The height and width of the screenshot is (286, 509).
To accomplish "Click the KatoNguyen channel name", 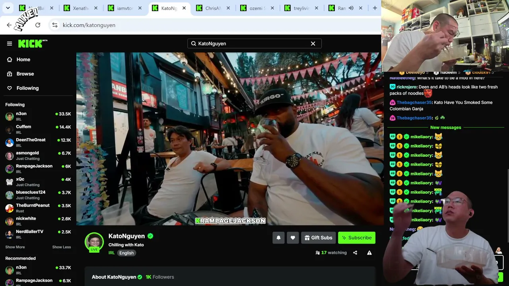I will tap(126, 236).
